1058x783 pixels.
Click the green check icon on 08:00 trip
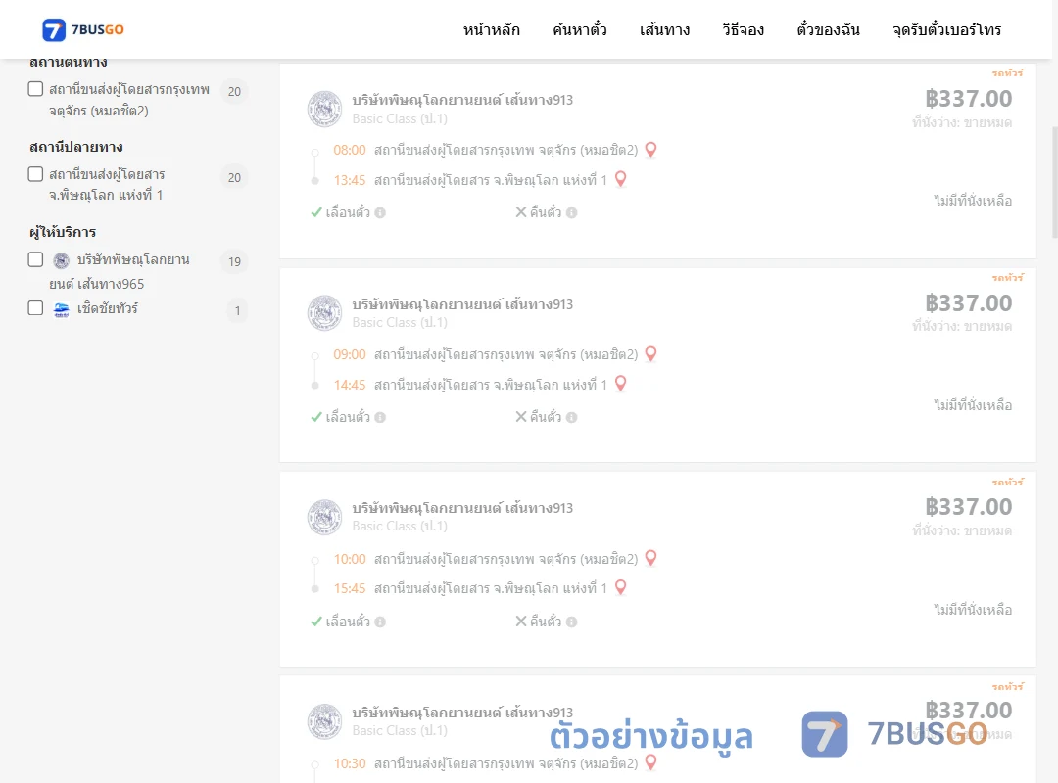point(315,212)
